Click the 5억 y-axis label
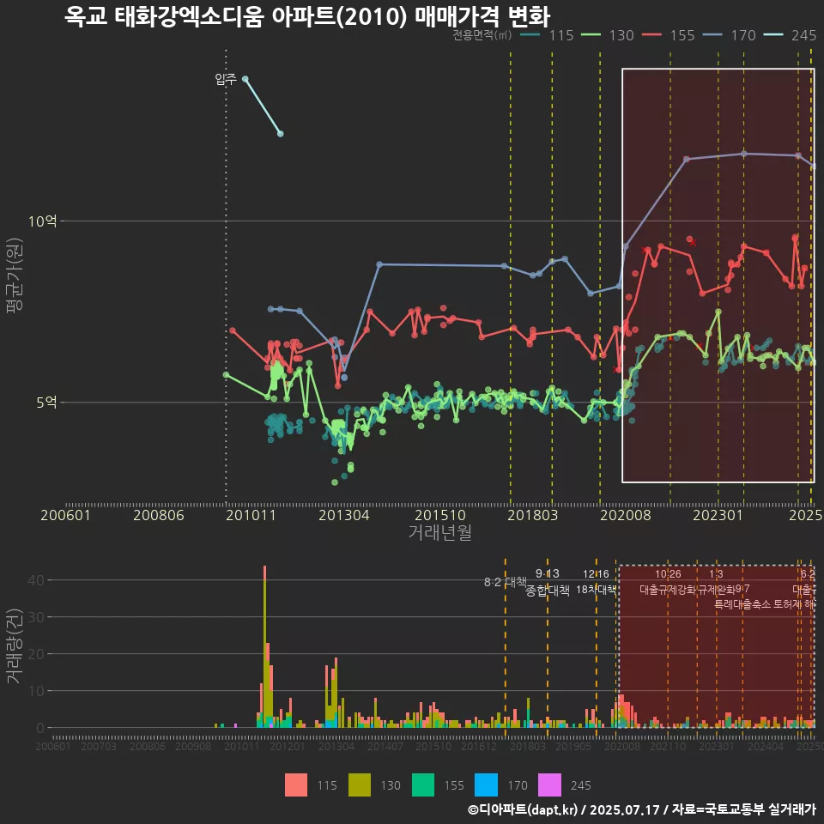The height and width of the screenshot is (824, 824). 46,403
